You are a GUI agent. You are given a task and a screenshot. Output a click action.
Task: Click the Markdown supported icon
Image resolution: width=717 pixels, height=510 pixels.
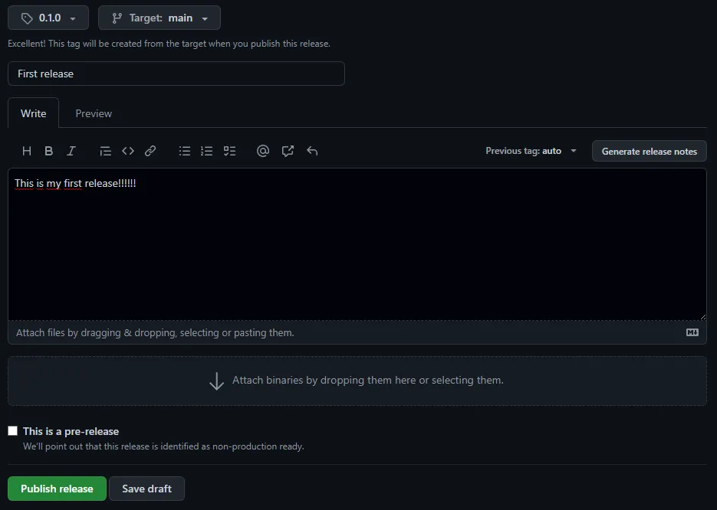(692, 332)
